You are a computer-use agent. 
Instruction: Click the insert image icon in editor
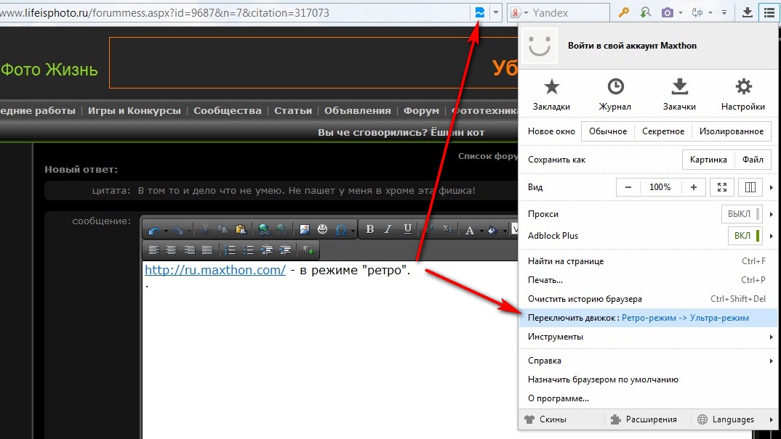tap(305, 229)
